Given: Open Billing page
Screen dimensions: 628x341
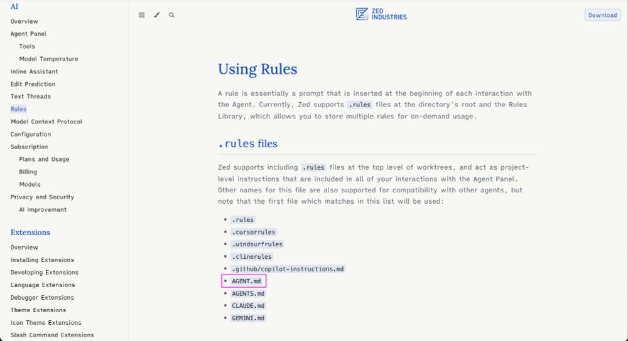Looking at the screenshot, I should coord(28,172).
